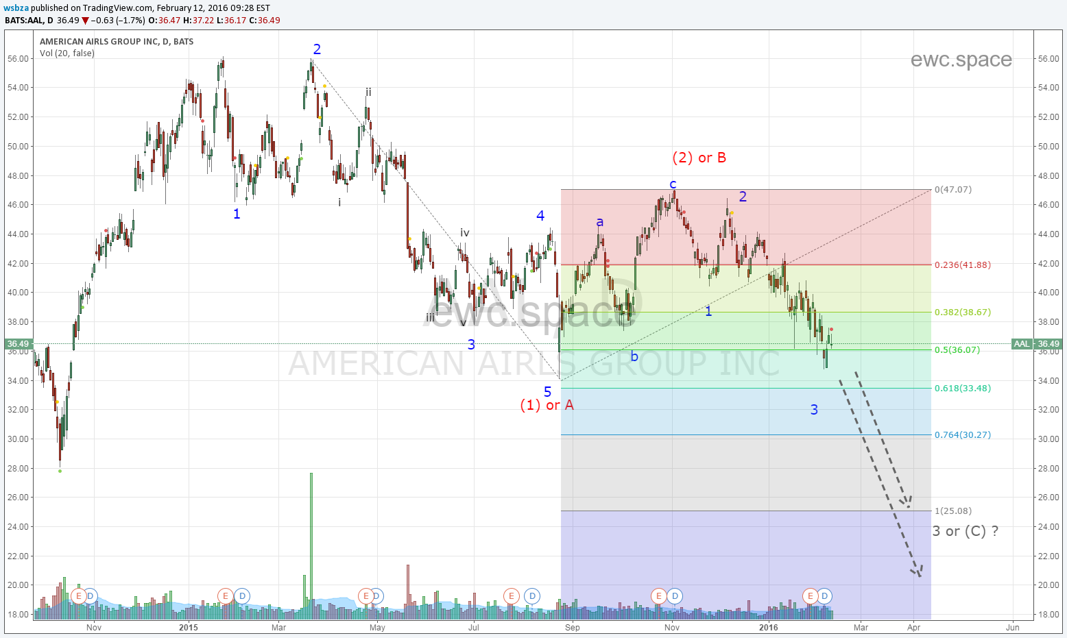Screen dimensions: 1067x638
Task: Open the last earnings E marker in 2016
Action: pos(811,596)
